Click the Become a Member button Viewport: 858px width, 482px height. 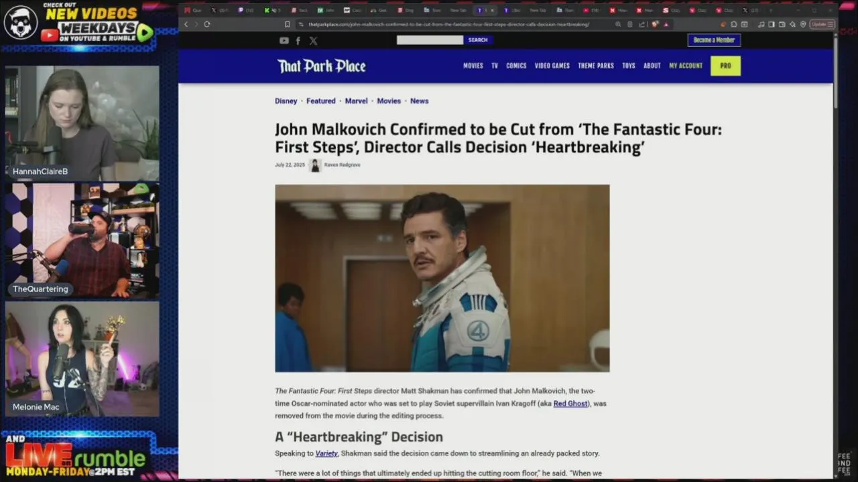(x=714, y=40)
